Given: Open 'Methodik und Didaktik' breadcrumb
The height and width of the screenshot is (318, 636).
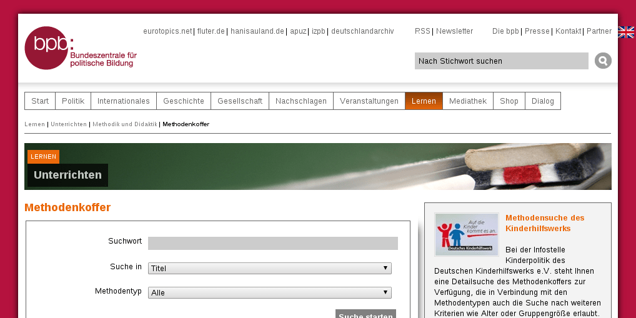Looking at the screenshot, I should pyautogui.click(x=125, y=124).
